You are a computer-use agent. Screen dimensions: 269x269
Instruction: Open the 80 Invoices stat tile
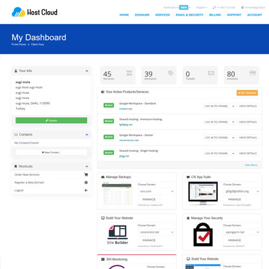tap(242, 75)
